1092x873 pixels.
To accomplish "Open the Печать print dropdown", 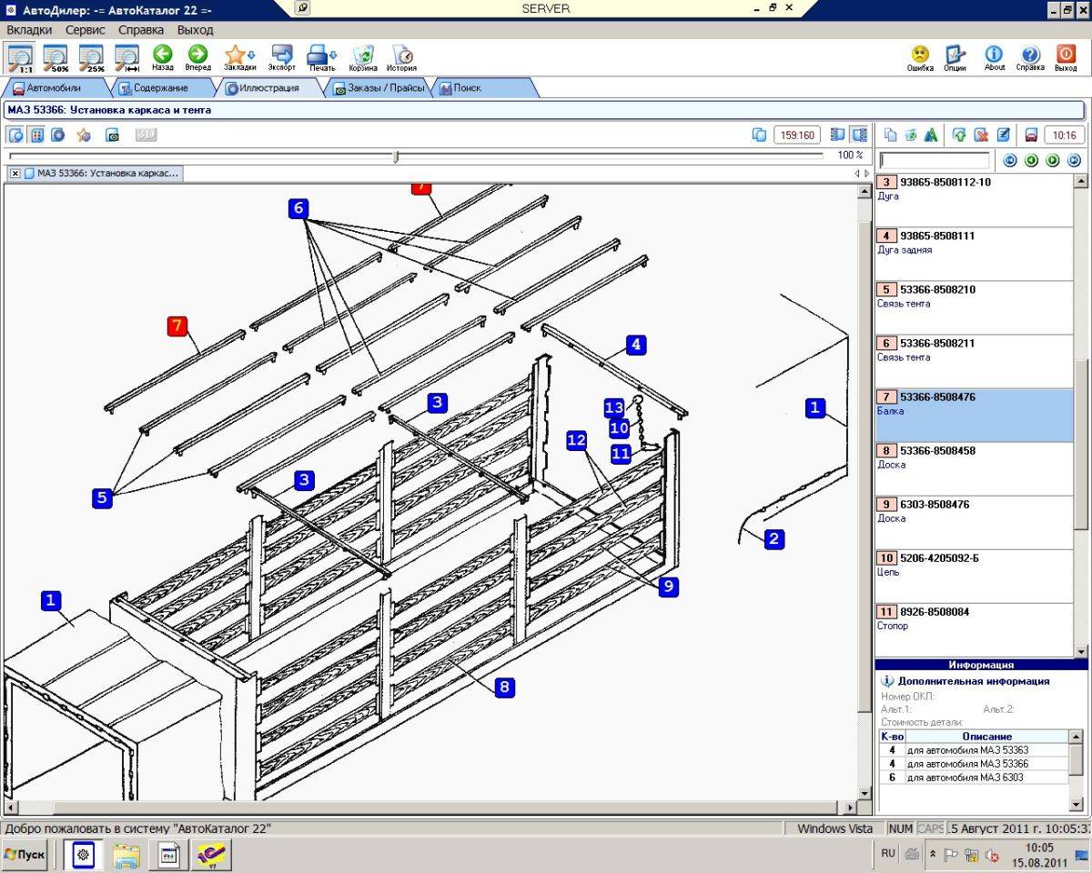I will click(x=321, y=58).
